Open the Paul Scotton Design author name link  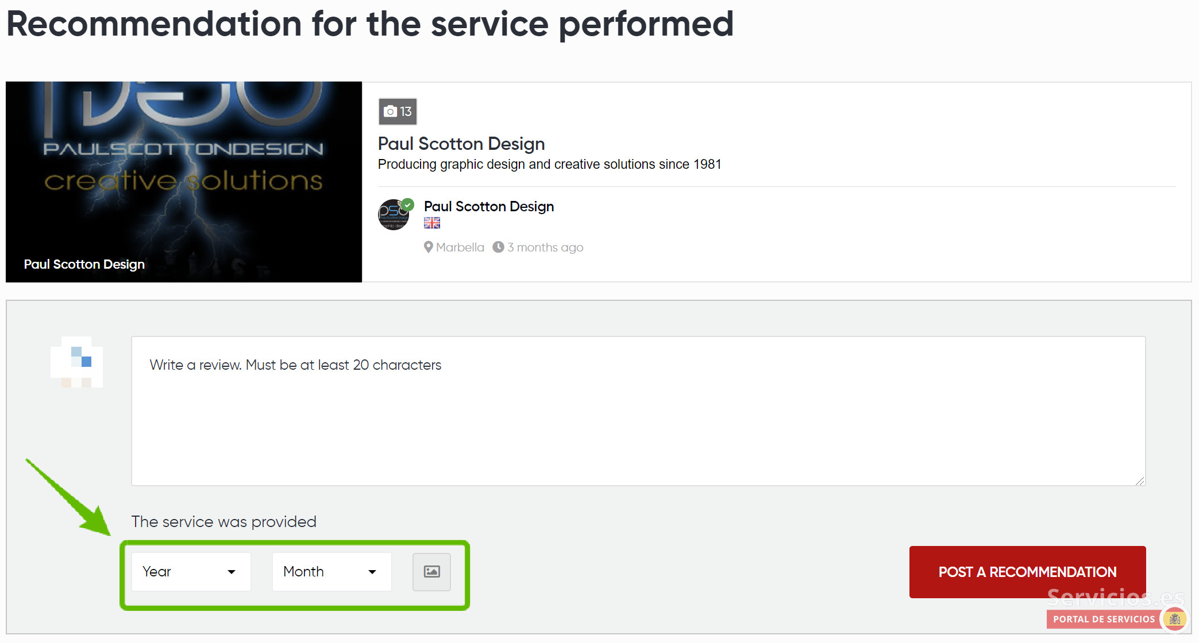489,207
